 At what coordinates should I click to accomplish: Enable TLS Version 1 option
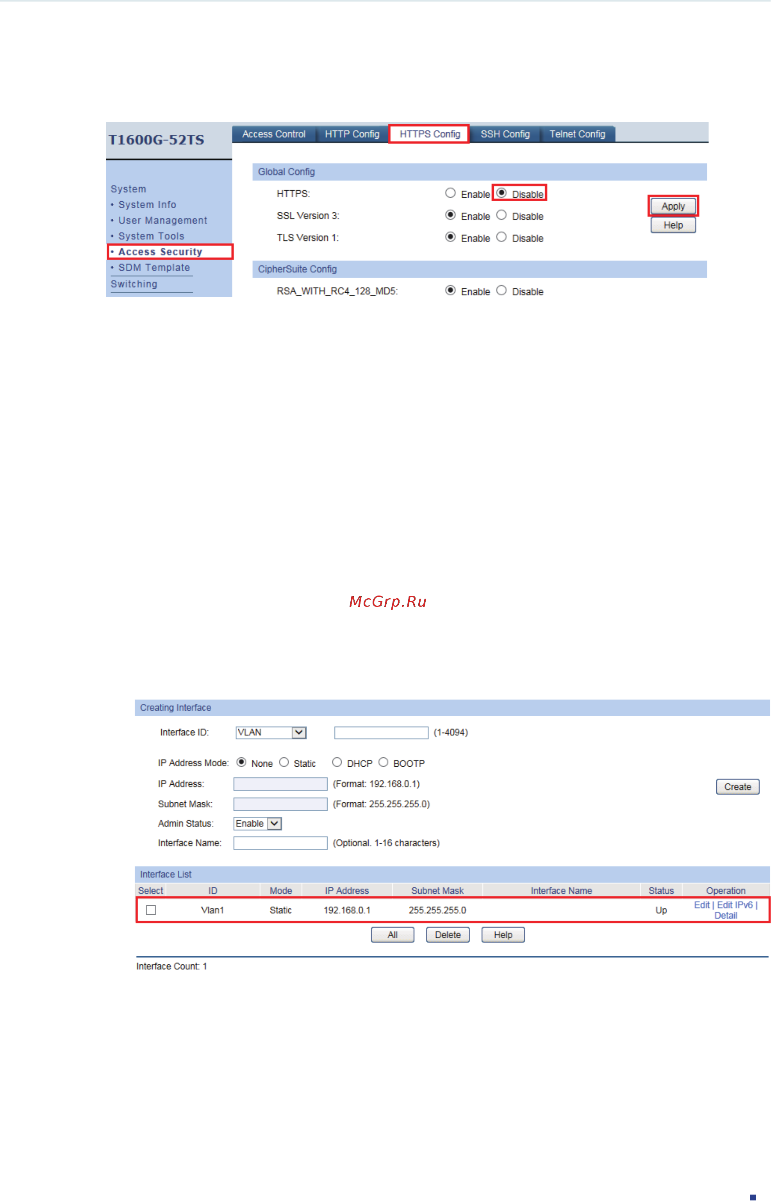(x=451, y=238)
